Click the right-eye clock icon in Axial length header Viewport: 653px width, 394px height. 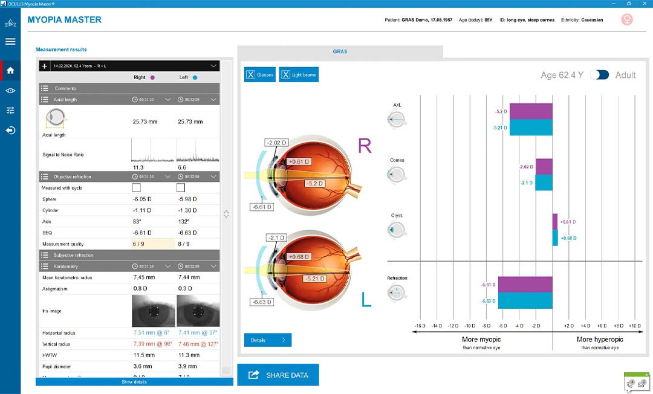coord(135,100)
